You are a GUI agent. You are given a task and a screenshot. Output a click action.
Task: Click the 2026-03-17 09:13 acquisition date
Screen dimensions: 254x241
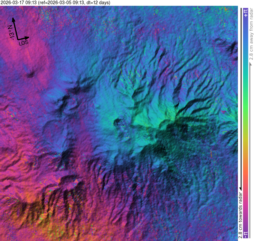[x=19, y=3]
